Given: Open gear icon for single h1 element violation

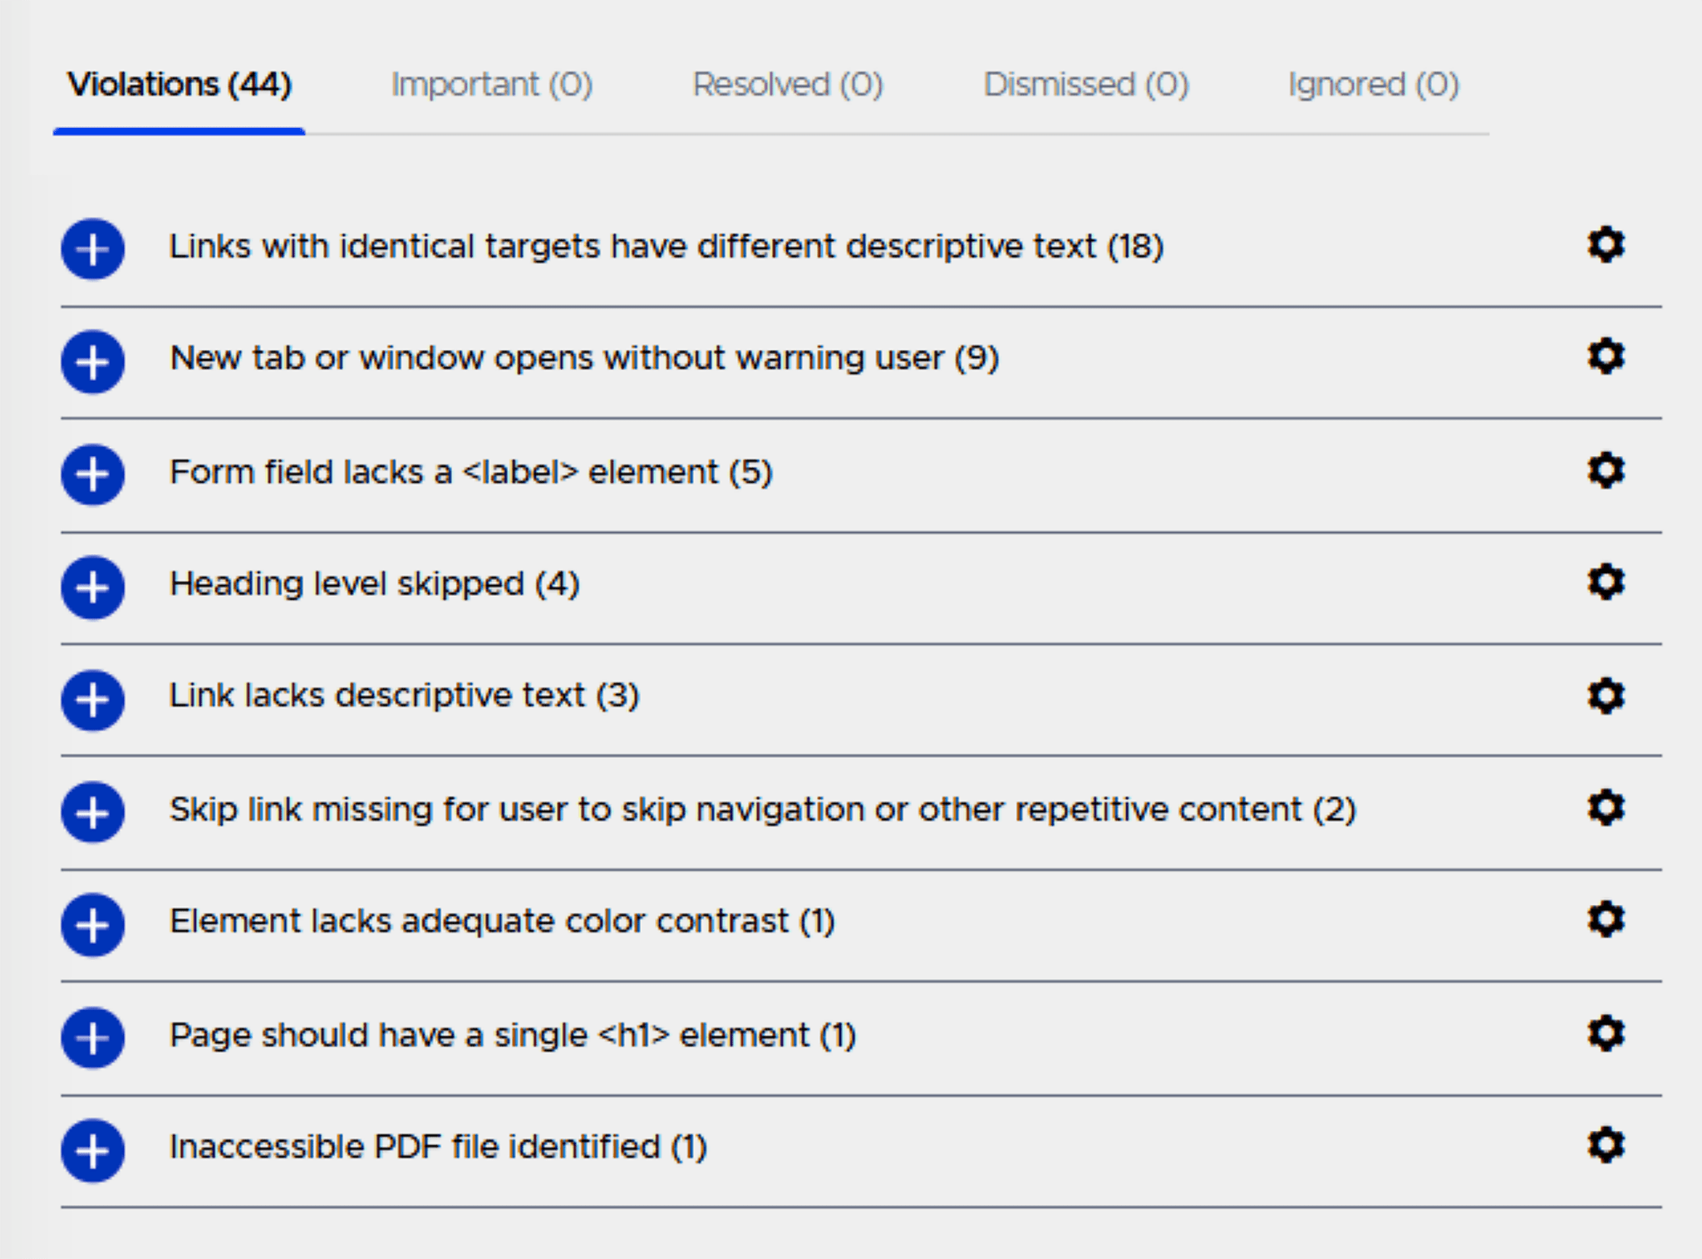Looking at the screenshot, I should point(1606,1034).
